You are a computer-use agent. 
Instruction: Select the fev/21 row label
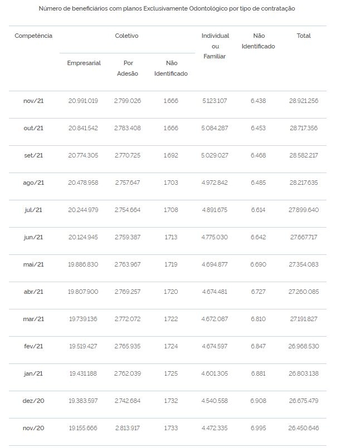click(33, 346)
